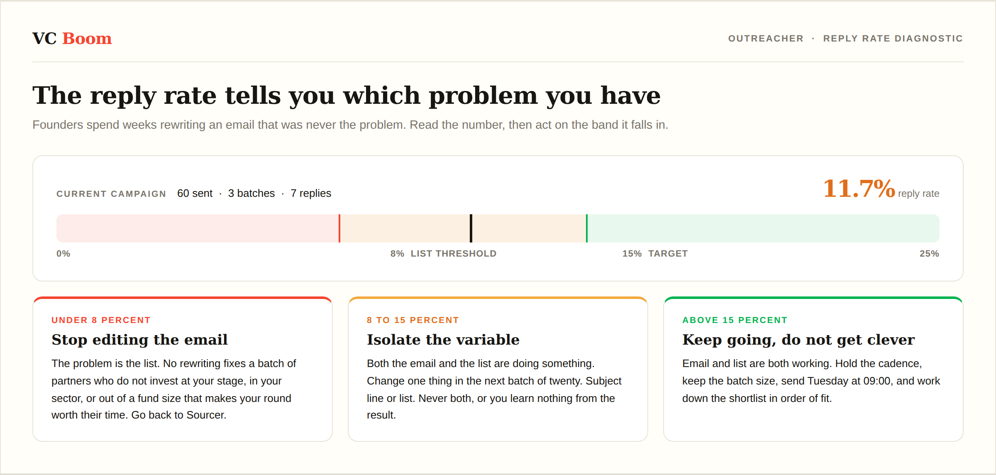This screenshot has width=996, height=475.
Task: Click the '15% TARGET' label
Action: click(655, 254)
